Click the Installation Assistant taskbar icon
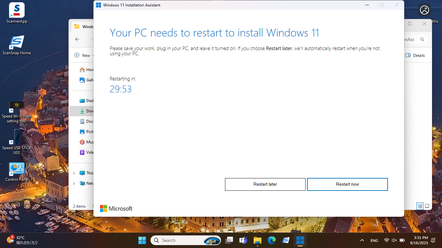 pos(300,240)
